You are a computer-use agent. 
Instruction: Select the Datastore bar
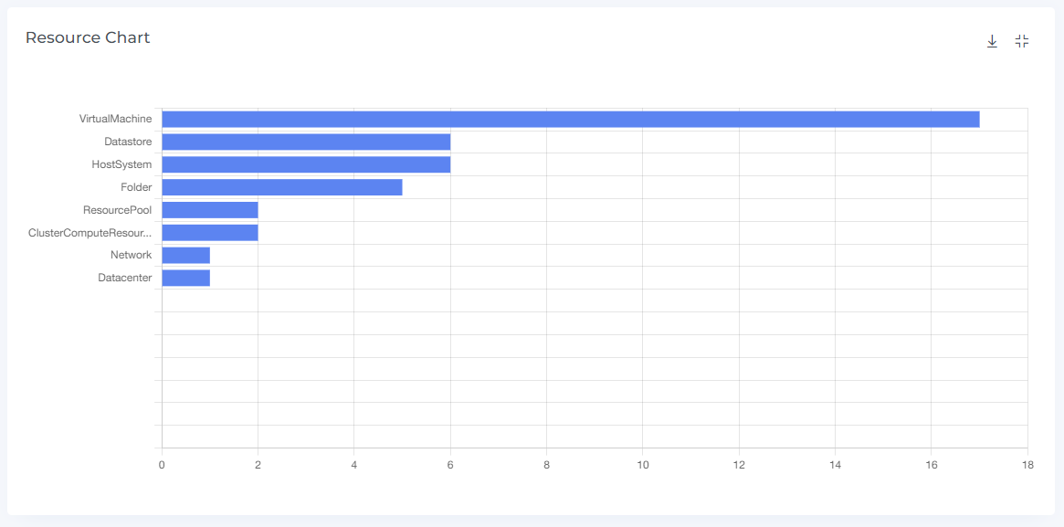306,142
